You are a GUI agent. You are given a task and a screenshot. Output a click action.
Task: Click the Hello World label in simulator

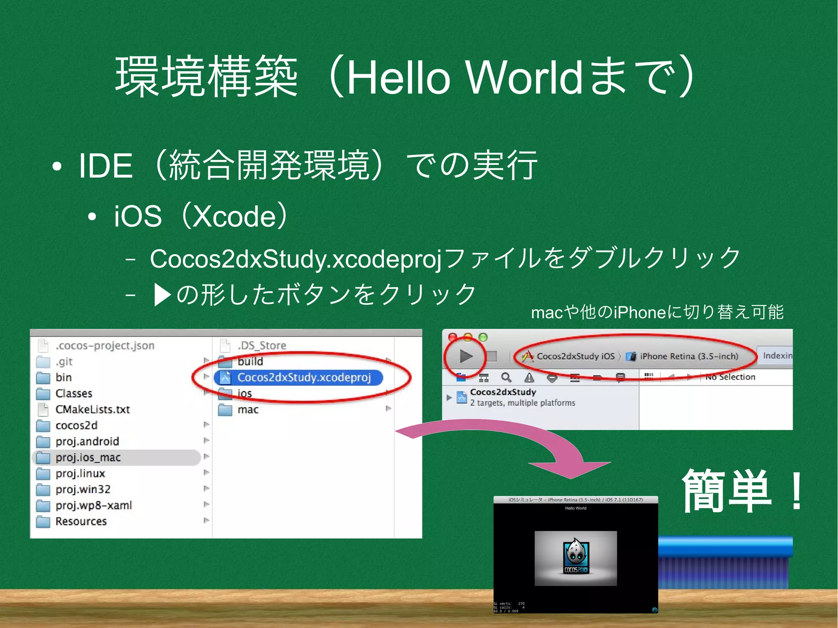coord(576,508)
